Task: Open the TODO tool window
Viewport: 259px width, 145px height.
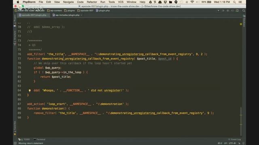Action: point(24,139)
